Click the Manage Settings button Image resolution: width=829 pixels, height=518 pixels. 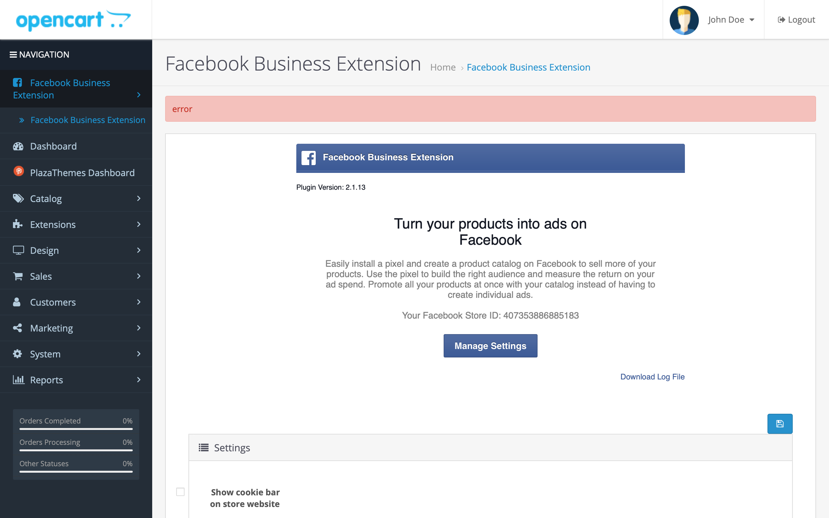tap(490, 346)
